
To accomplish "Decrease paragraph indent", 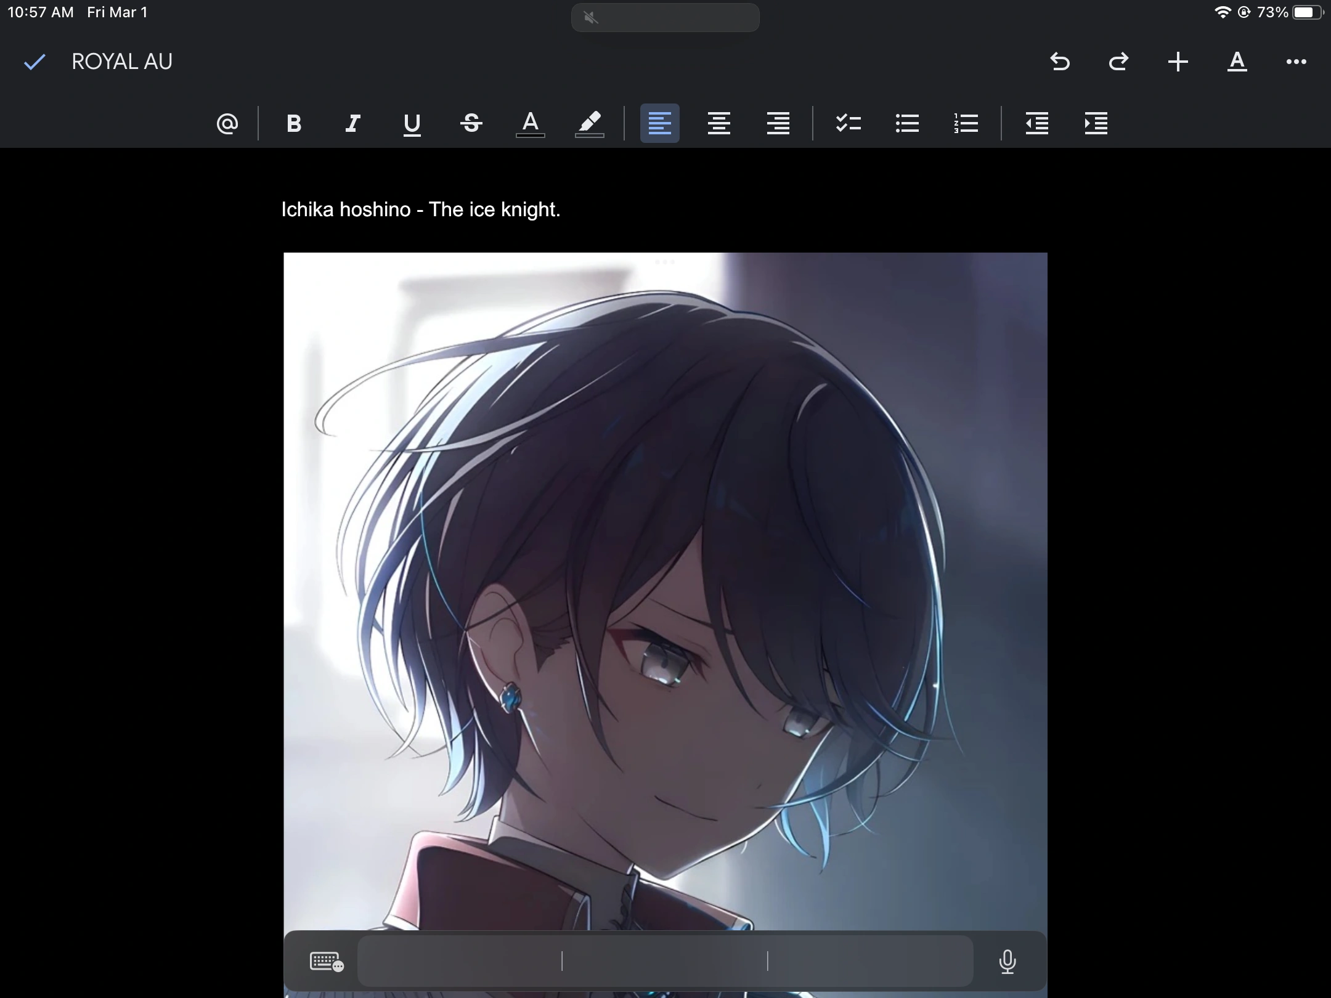I will 1036,123.
